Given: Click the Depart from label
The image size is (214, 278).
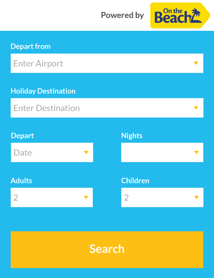Looking at the screenshot, I should (x=31, y=47).
